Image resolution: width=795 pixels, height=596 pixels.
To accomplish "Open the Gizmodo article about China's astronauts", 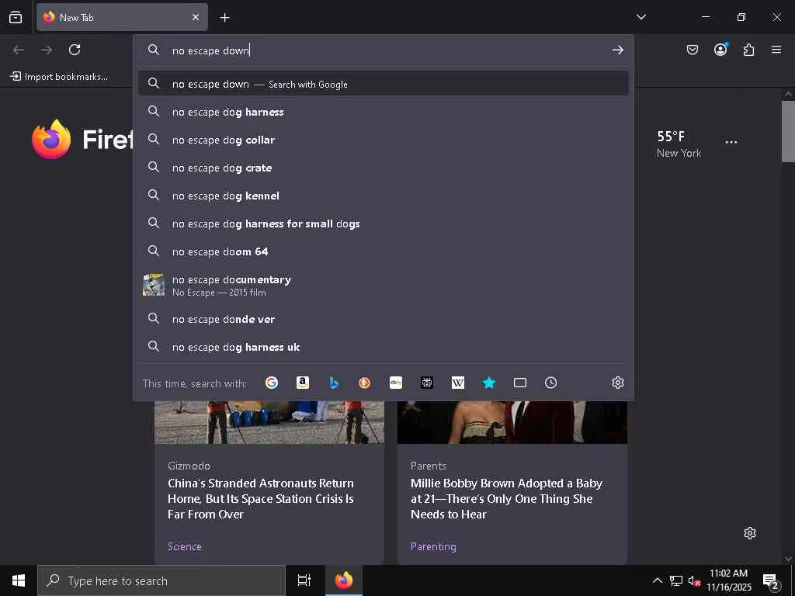I will 261,499.
